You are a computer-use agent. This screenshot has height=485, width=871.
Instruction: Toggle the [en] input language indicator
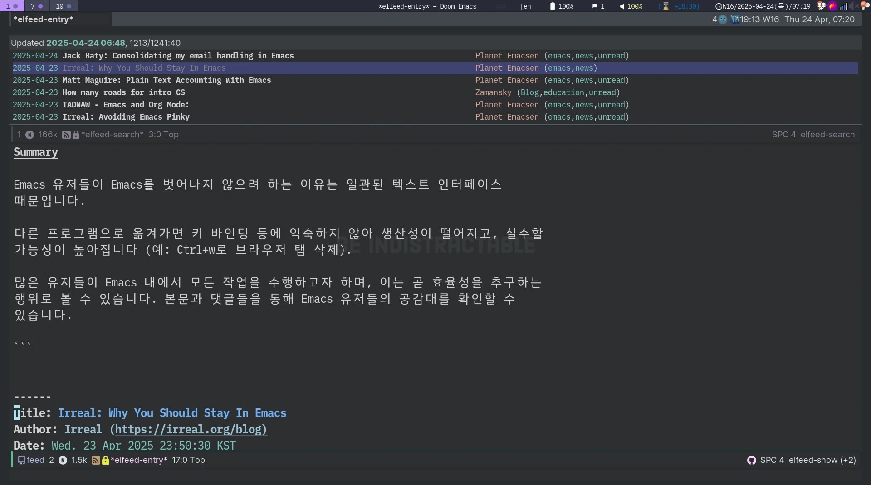tap(527, 6)
